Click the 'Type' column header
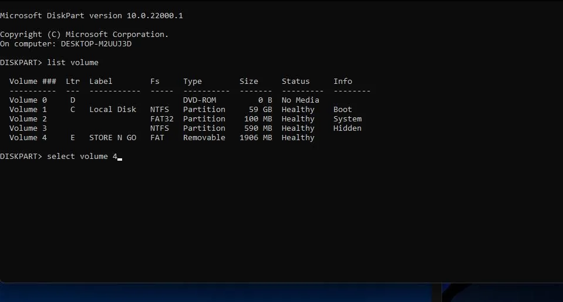This screenshot has height=302, width=563. click(193, 82)
